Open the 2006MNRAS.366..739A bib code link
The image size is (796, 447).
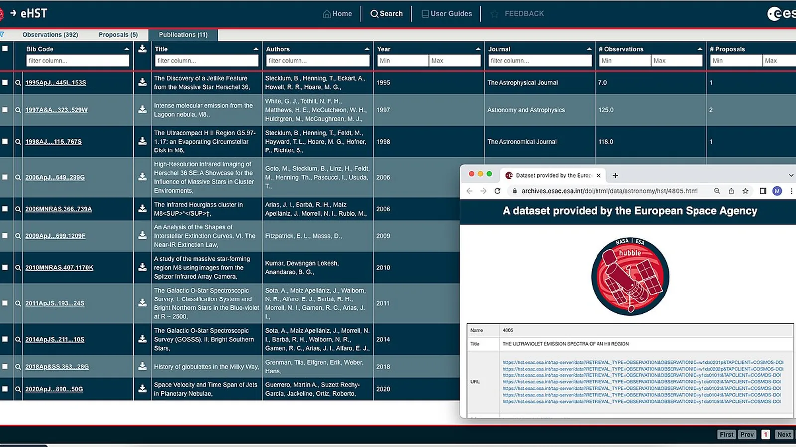[59, 209]
